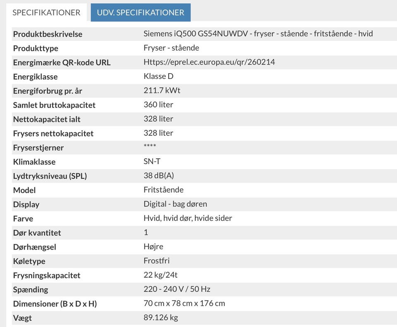Select the 38 dB(A) noise value
Image resolution: width=397 pixels, height=327 pixels.
pyautogui.click(x=159, y=175)
